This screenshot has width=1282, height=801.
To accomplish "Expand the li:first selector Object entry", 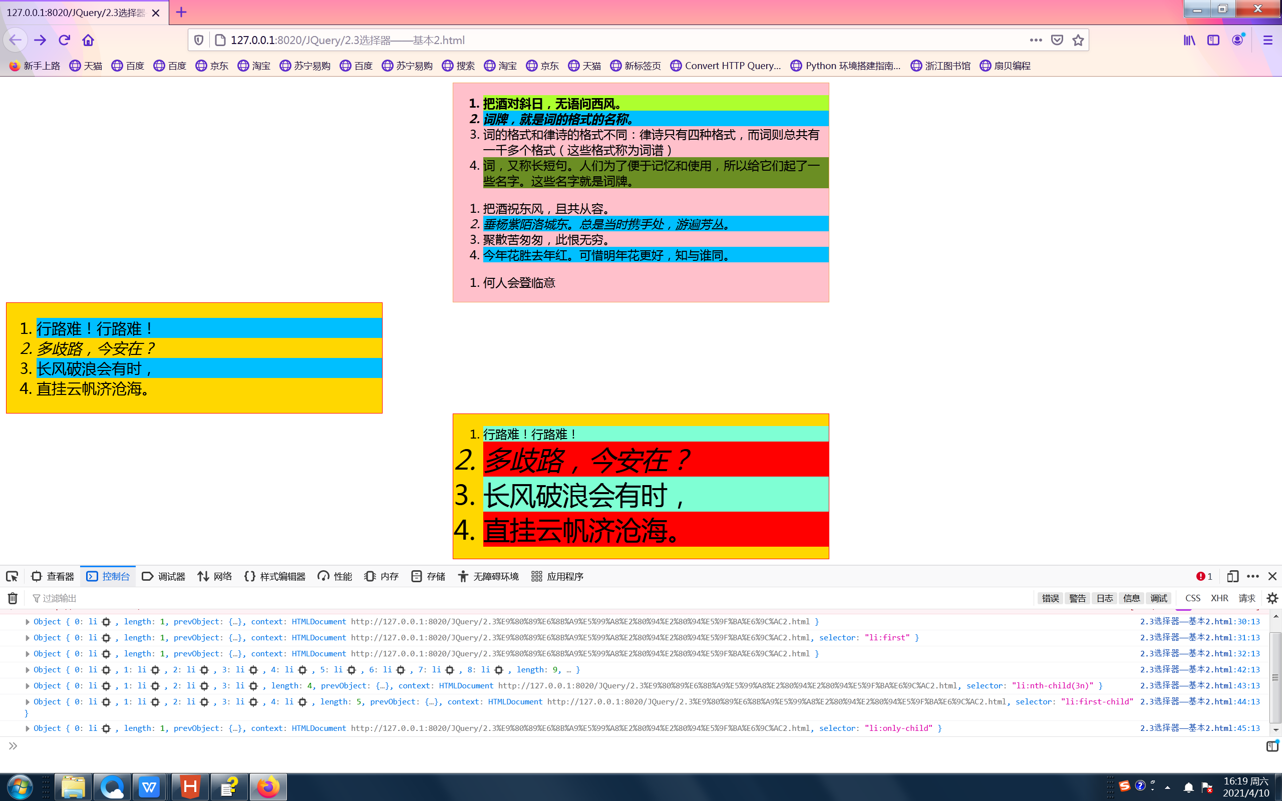I will tap(28, 638).
